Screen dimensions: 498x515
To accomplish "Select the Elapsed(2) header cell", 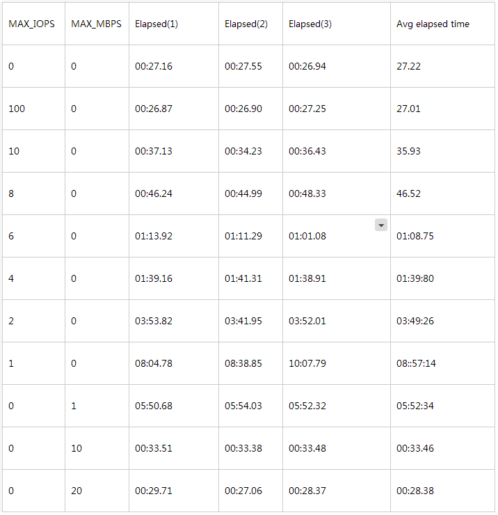I will pos(246,24).
